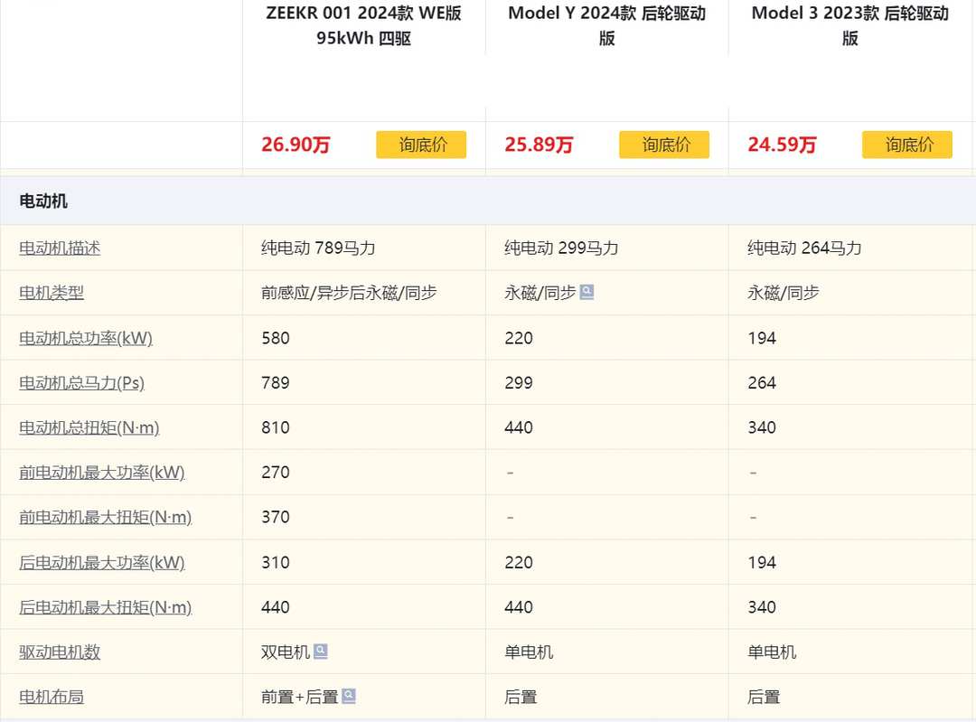Click 789 in the 电动机总马力 row
976x722 pixels.
tap(276, 383)
